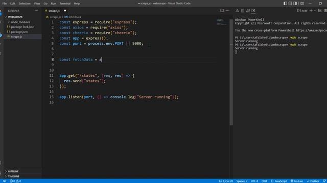
Task: Expand the node_modules folder
Action: coord(20,22)
